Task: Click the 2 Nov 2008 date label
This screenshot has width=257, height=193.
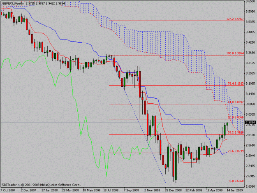Action: pos(152,190)
